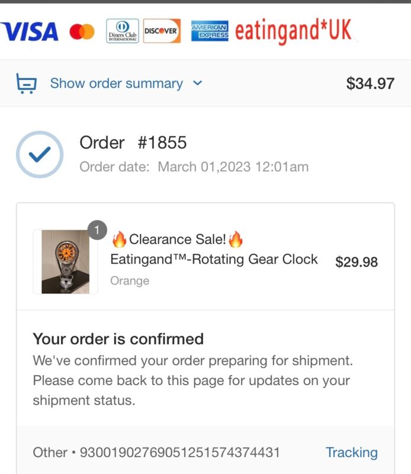Click the Your order is confirmed heading
The height and width of the screenshot is (474, 411).
(118, 339)
